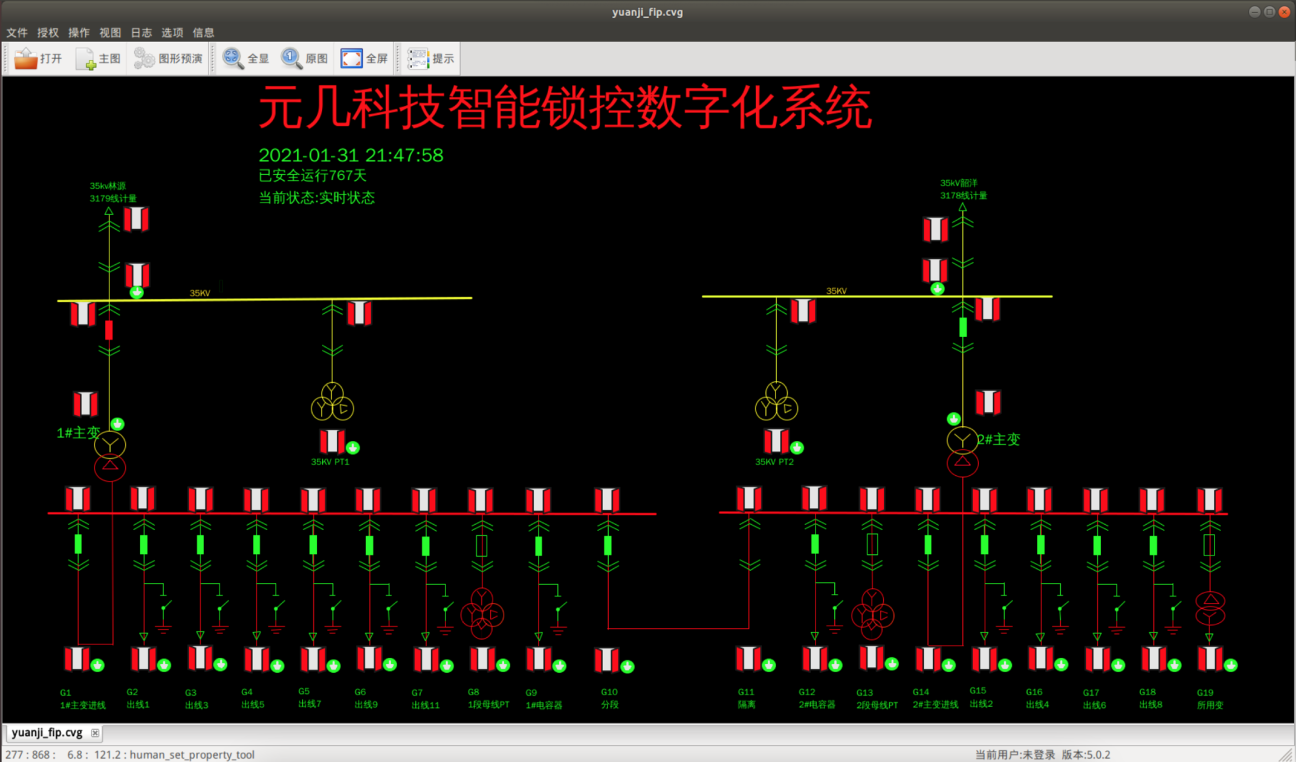The height and width of the screenshot is (762, 1296).
Task: Open the 选项 menu
Action: [172, 33]
